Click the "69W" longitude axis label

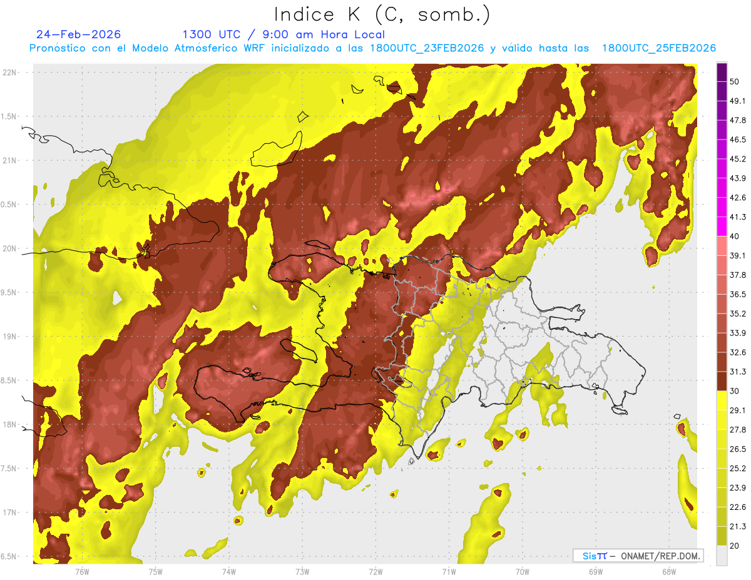click(595, 571)
